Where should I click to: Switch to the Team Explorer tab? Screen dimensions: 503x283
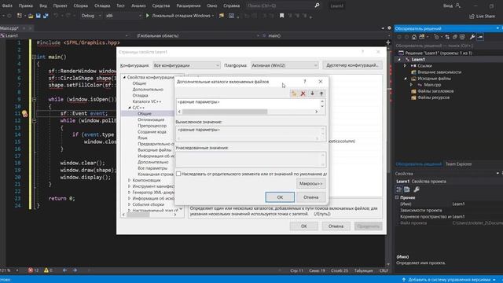[458, 164]
